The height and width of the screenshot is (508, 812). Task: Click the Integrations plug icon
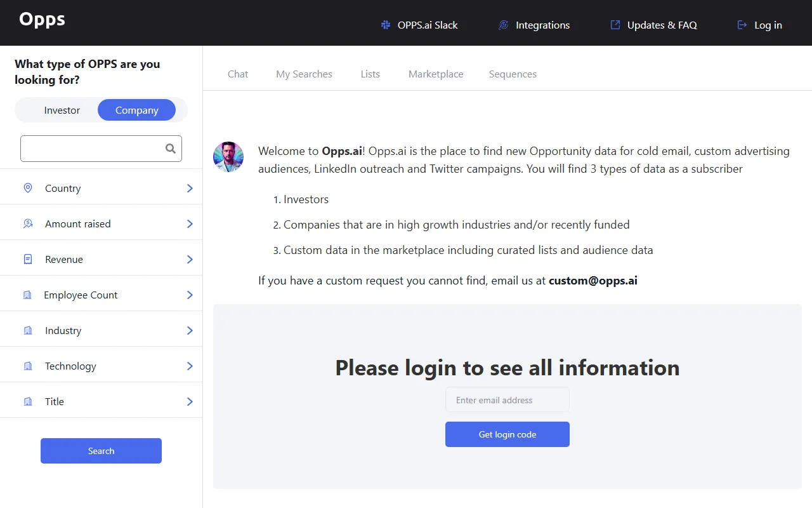click(503, 25)
